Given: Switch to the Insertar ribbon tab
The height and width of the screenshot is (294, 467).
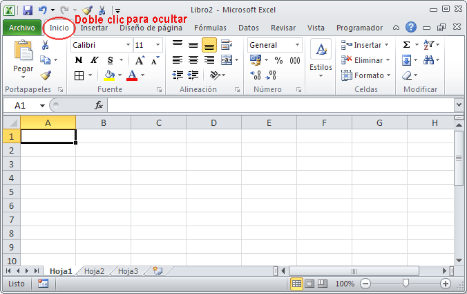Looking at the screenshot, I should 94,28.
